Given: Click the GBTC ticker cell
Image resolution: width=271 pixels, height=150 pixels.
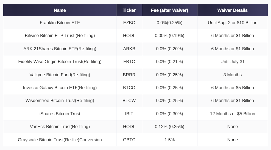Looking at the screenshot, I should pyautogui.click(x=129, y=140).
